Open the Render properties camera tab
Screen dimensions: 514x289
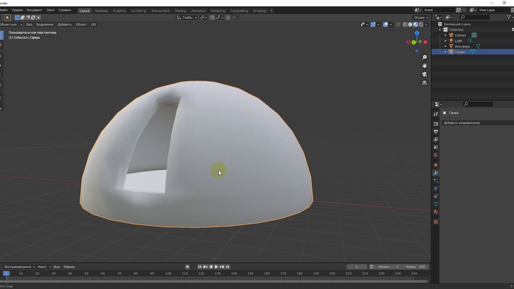[x=436, y=124]
